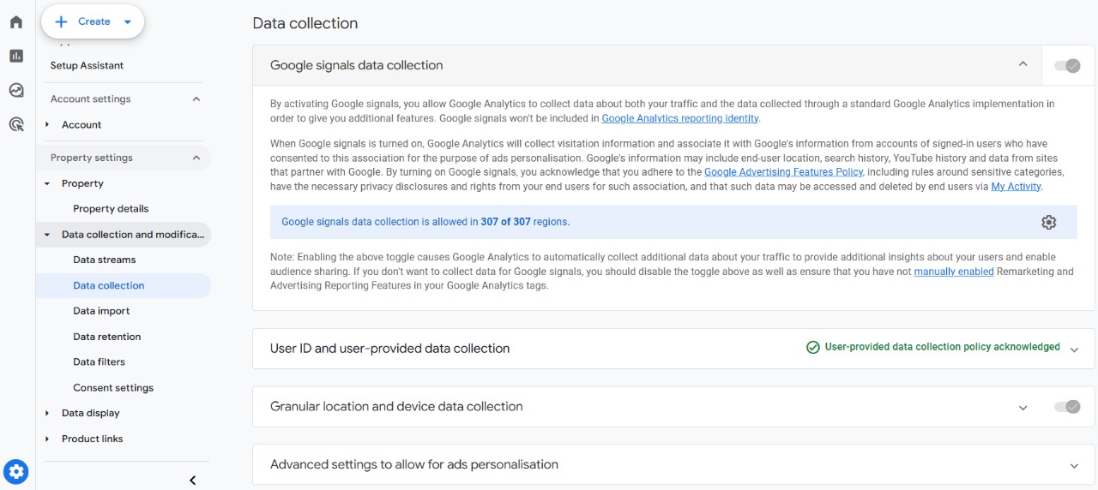Open the Explore icon in left rail
Viewport: 1098px width, 490px height.
tap(16, 90)
